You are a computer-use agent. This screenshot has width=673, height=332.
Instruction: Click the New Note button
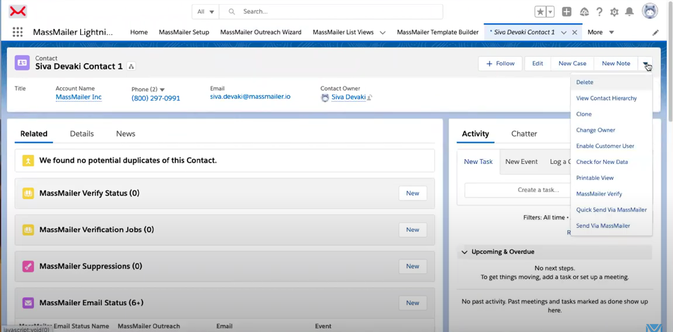(x=616, y=64)
